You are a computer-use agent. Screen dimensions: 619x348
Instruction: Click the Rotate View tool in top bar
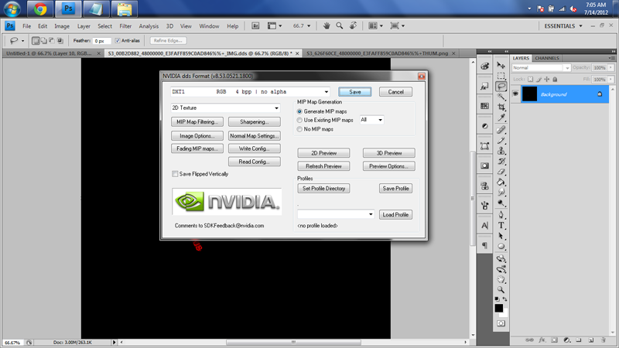[x=353, y=26]
